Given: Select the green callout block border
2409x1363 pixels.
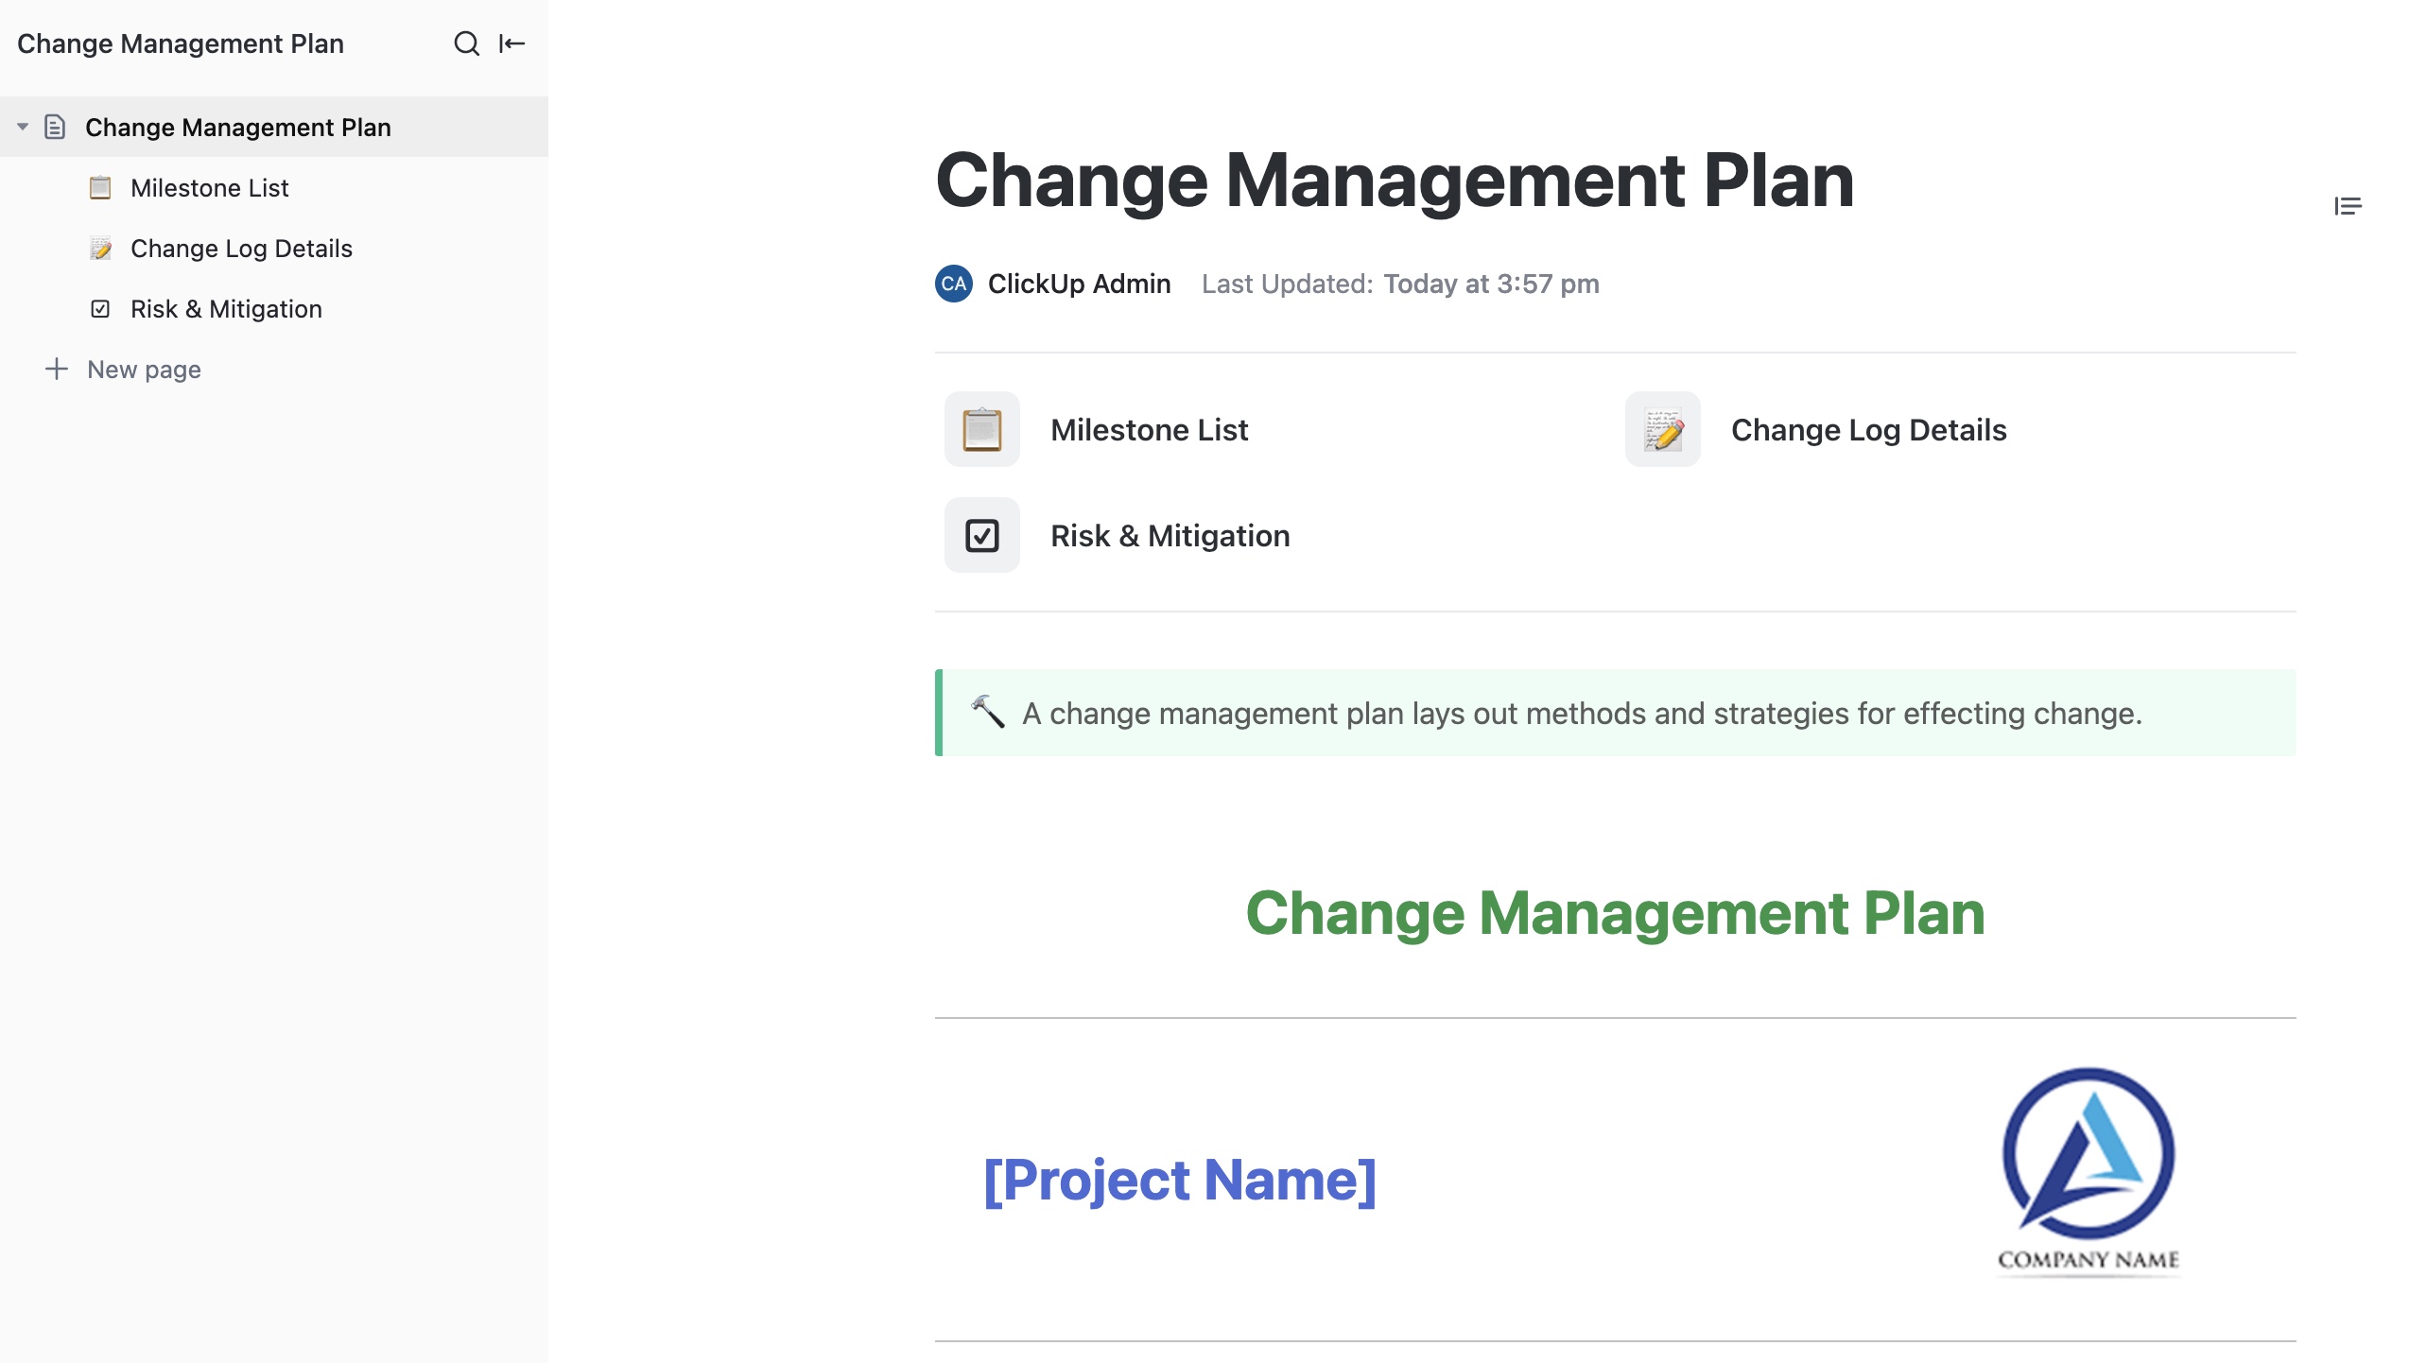Looking at the screenshot, I should click(x=938, y=711).
